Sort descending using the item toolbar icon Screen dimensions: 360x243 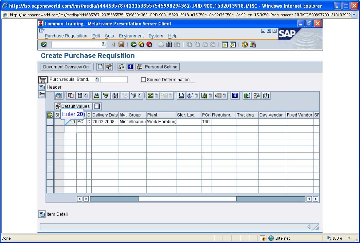pyautogui.click(x=106, y=96)
